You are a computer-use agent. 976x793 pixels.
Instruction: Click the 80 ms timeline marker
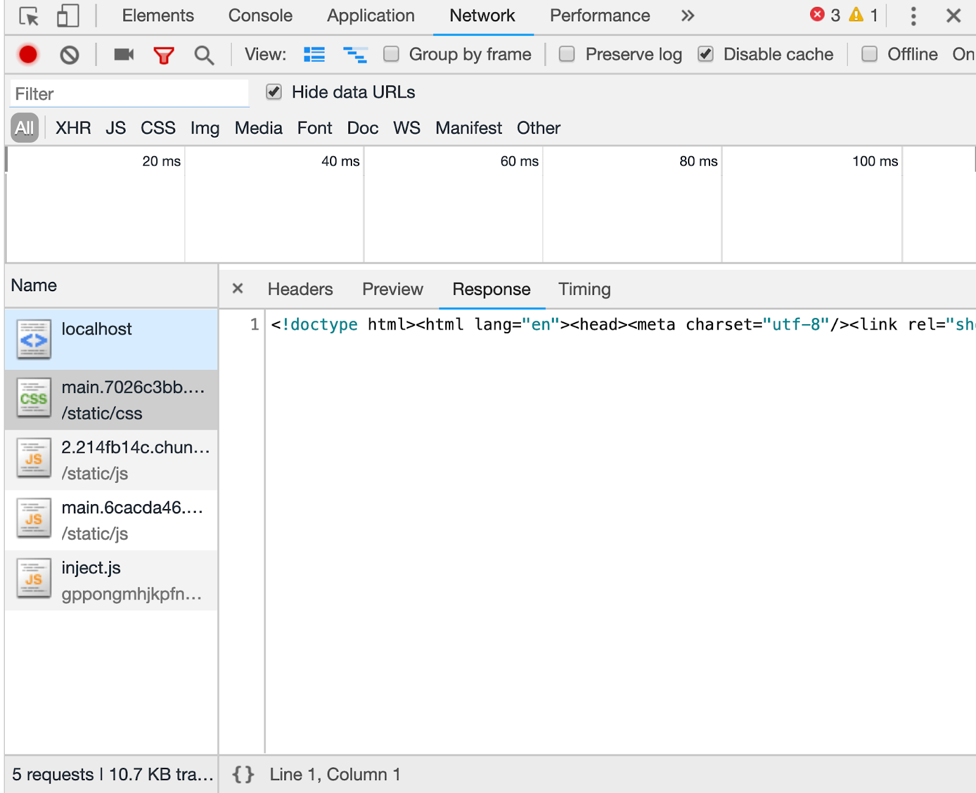(x=698, y=161)
